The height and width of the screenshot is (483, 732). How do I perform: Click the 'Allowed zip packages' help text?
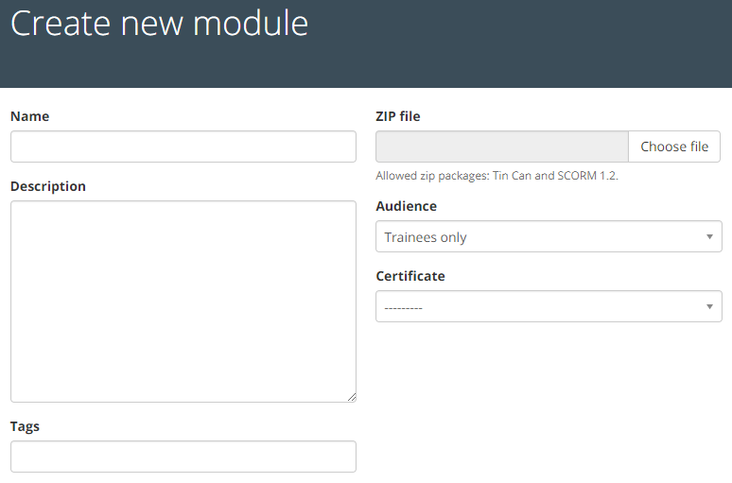(497, 176)
